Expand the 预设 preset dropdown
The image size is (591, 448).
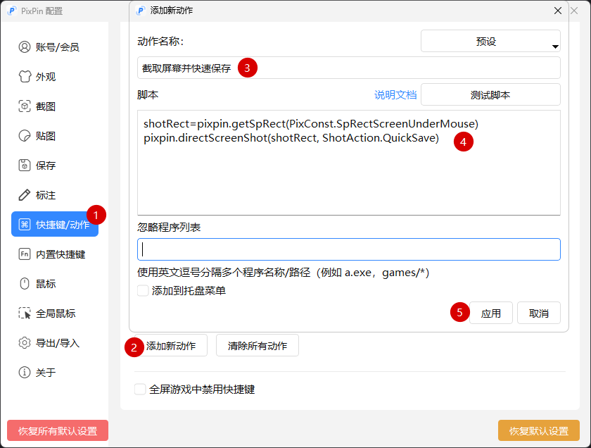pyautogui.click(x=490, y=42)
